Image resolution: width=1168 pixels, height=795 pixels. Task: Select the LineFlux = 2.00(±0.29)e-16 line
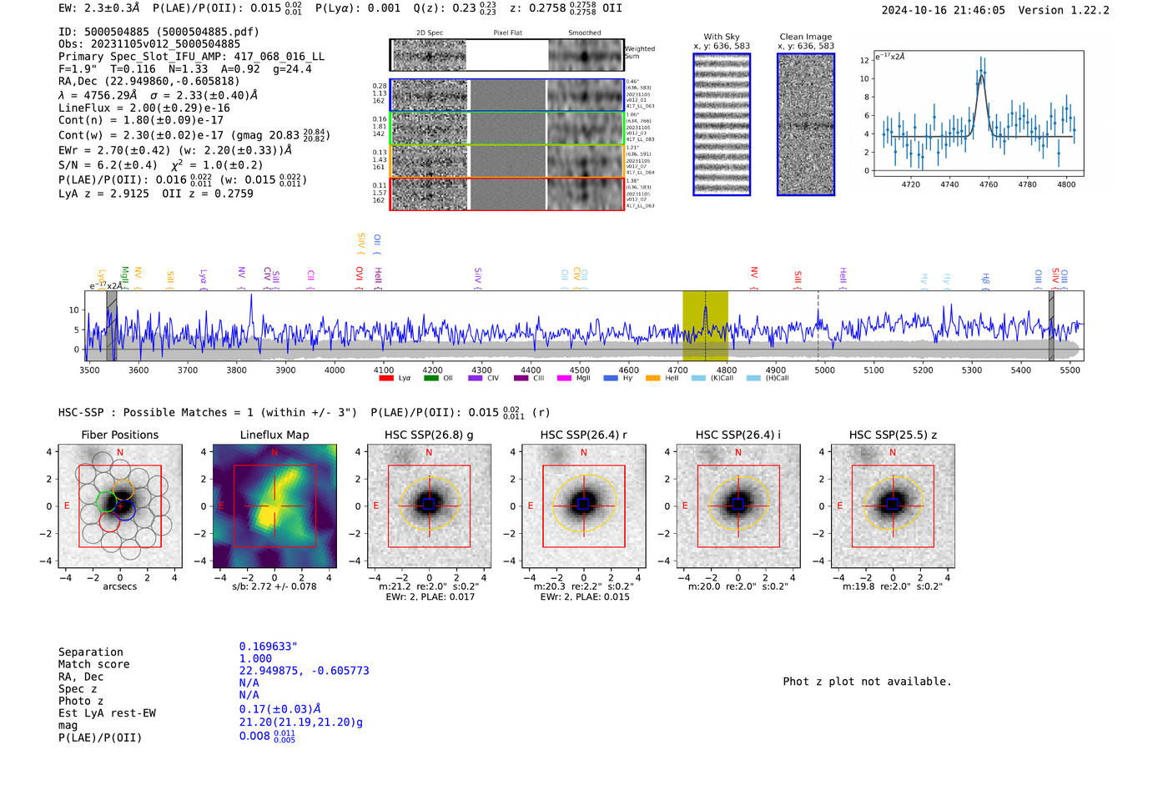(x=144, y=108)
